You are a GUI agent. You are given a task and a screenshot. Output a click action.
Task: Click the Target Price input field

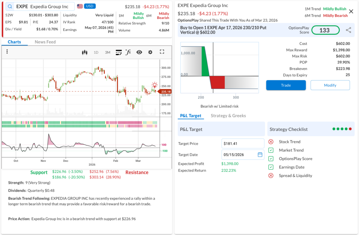(243, 144)
